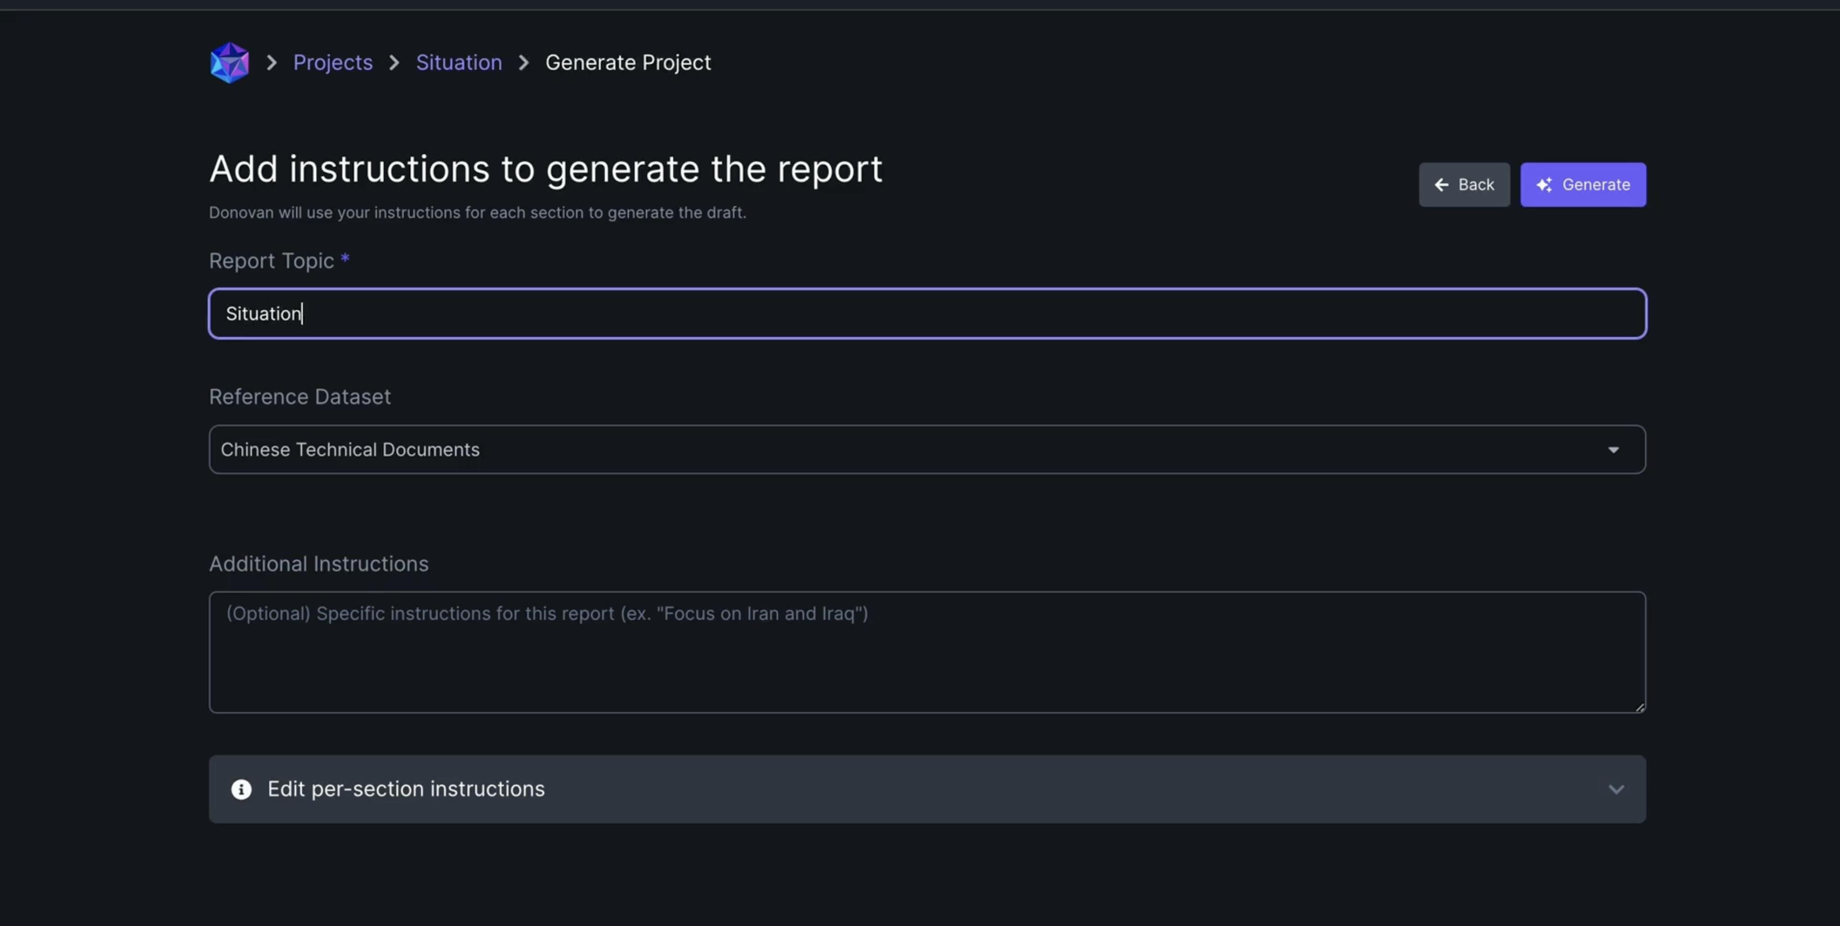Click the chevron between Projects and Situation
1840x926 pixels.
394,63
